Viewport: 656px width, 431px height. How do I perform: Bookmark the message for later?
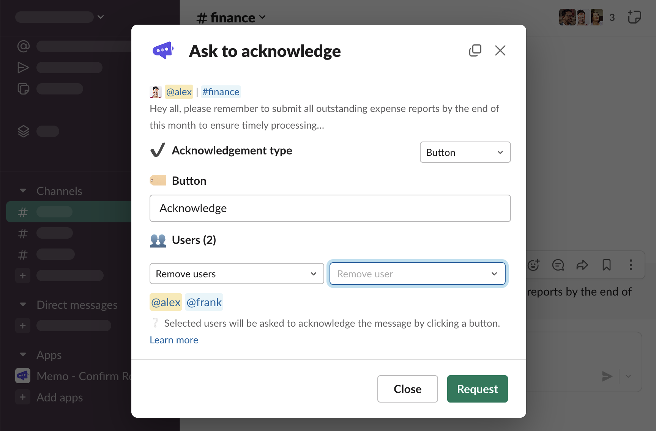coord(606,265)
